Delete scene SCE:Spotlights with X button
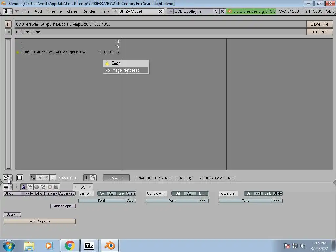Screen dimensions: 336x252 coord(222,11)
